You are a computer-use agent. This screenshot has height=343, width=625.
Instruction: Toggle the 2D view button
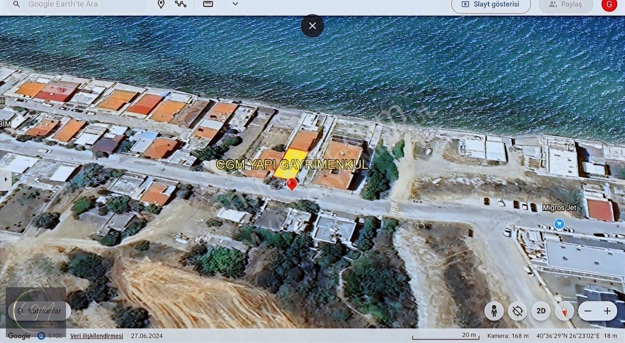point(541,311)
